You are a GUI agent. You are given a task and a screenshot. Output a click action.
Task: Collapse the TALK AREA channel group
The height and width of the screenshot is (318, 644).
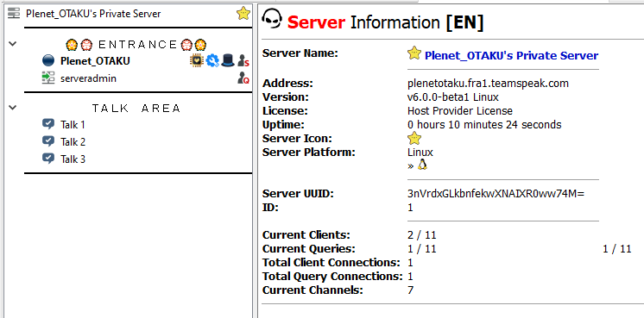point(13,108)
